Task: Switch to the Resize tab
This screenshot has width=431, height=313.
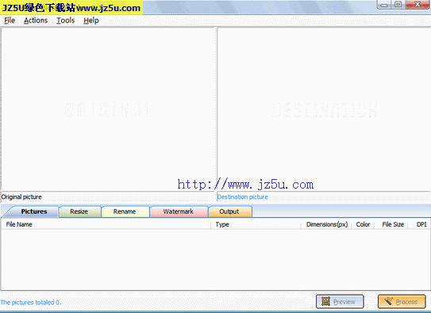Action: click(79, 212)
